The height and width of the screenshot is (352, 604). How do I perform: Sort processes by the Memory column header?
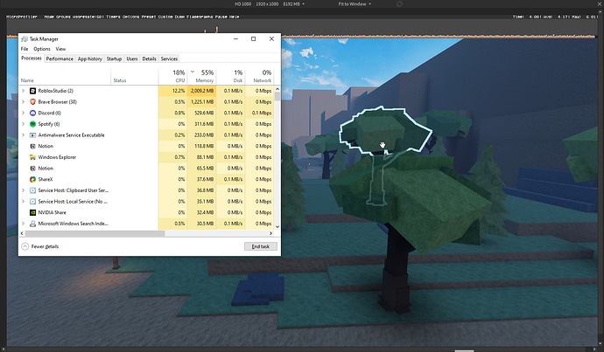[201, 76]
